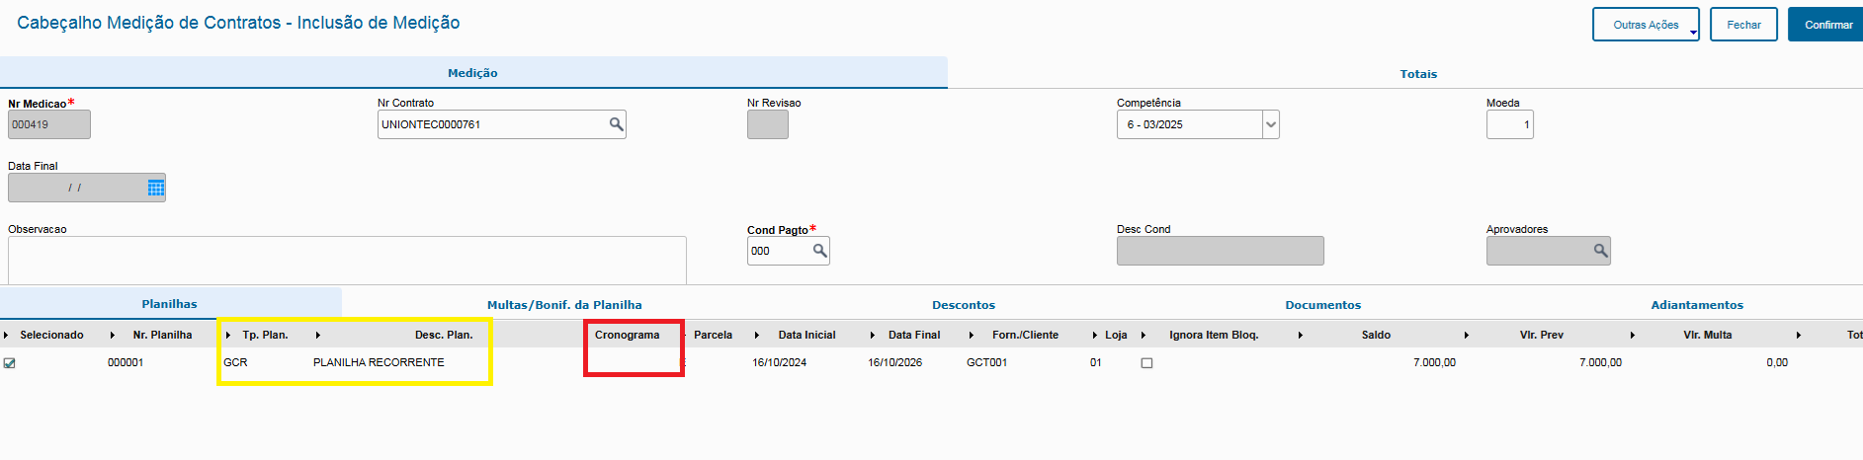Click the Saldo cell showing 7.000,00
Screen dimensions: 1863x460
pos(1434,363)
